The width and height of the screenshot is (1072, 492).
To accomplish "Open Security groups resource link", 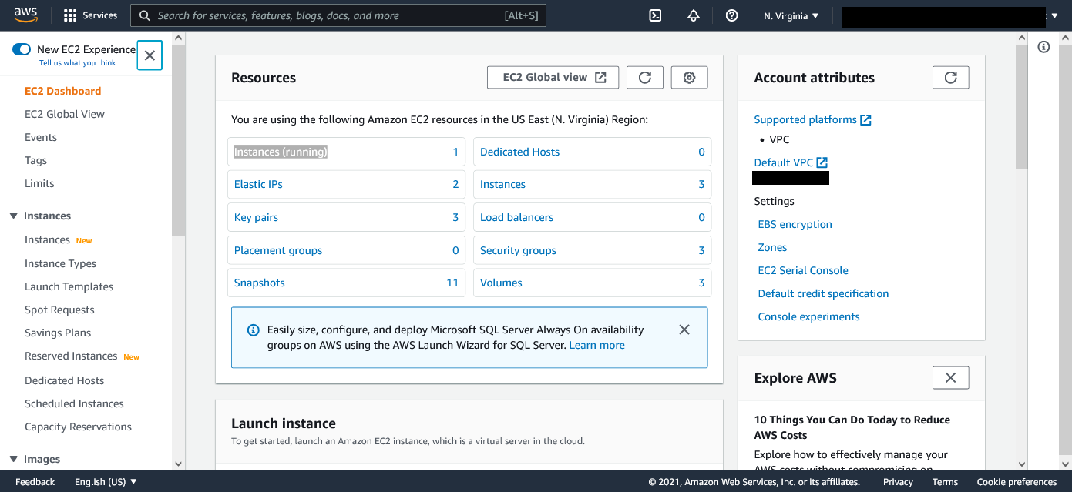I will (518, 251).
